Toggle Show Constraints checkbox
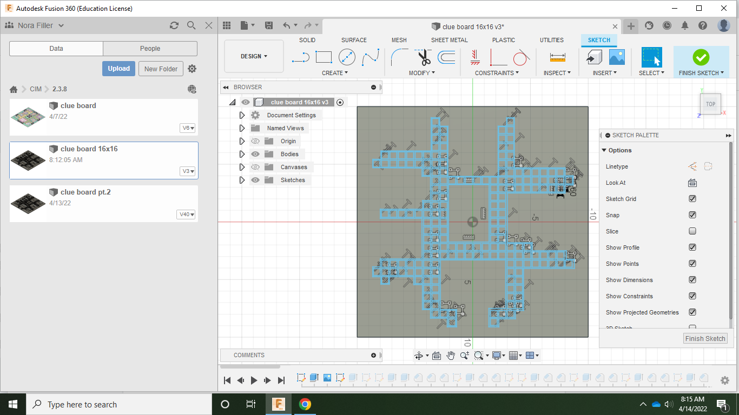The height and width of the screenshot is (415, 739). [692, 296]
